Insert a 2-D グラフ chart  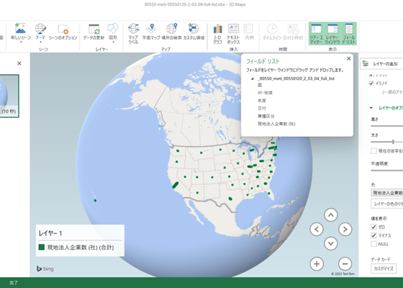(x=218, y=34)
